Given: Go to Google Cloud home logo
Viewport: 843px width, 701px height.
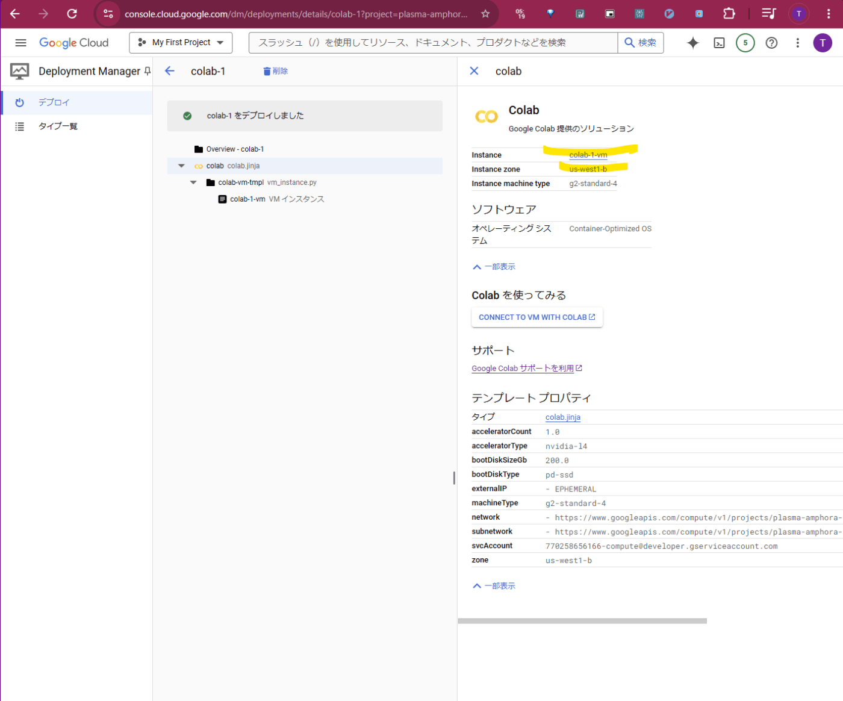Looking at the screenshot, I should tap(73, 43).
